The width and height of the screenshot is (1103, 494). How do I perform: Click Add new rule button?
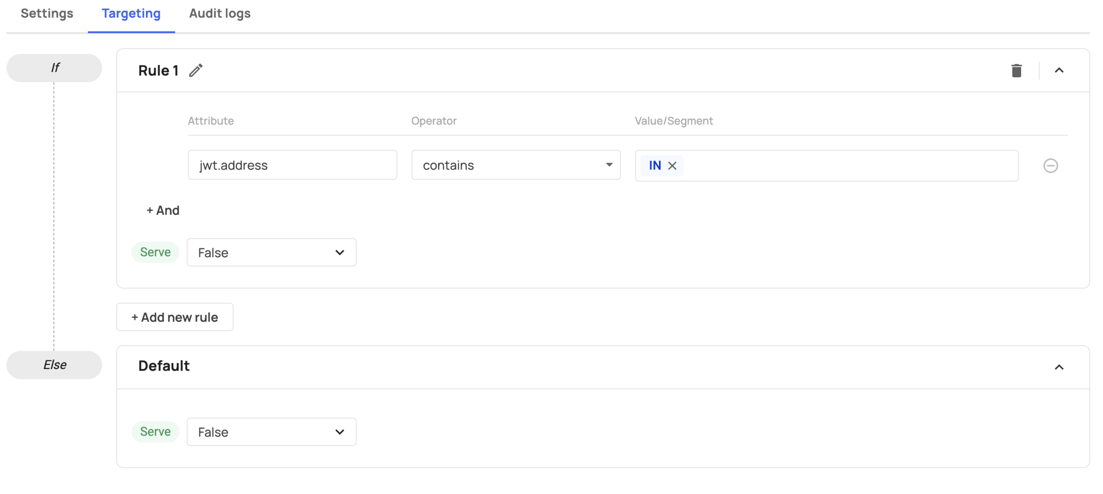[175, 317]
